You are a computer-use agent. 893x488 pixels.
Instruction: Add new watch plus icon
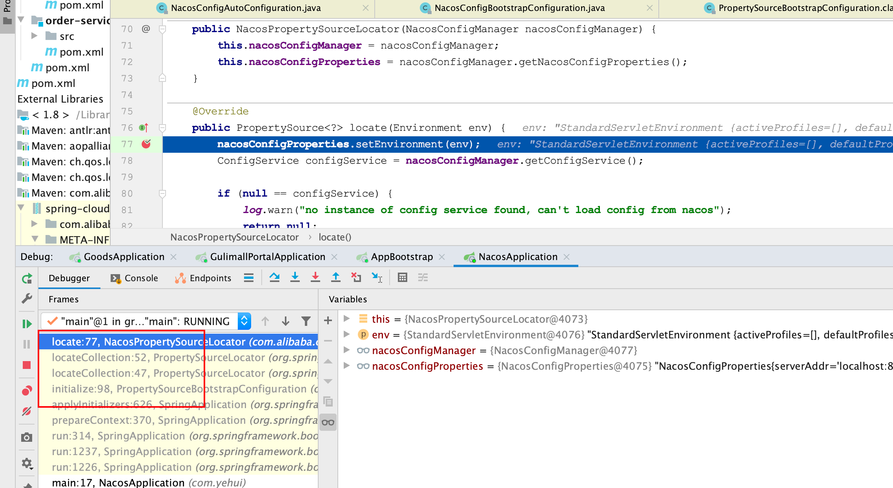pos(328,321)
